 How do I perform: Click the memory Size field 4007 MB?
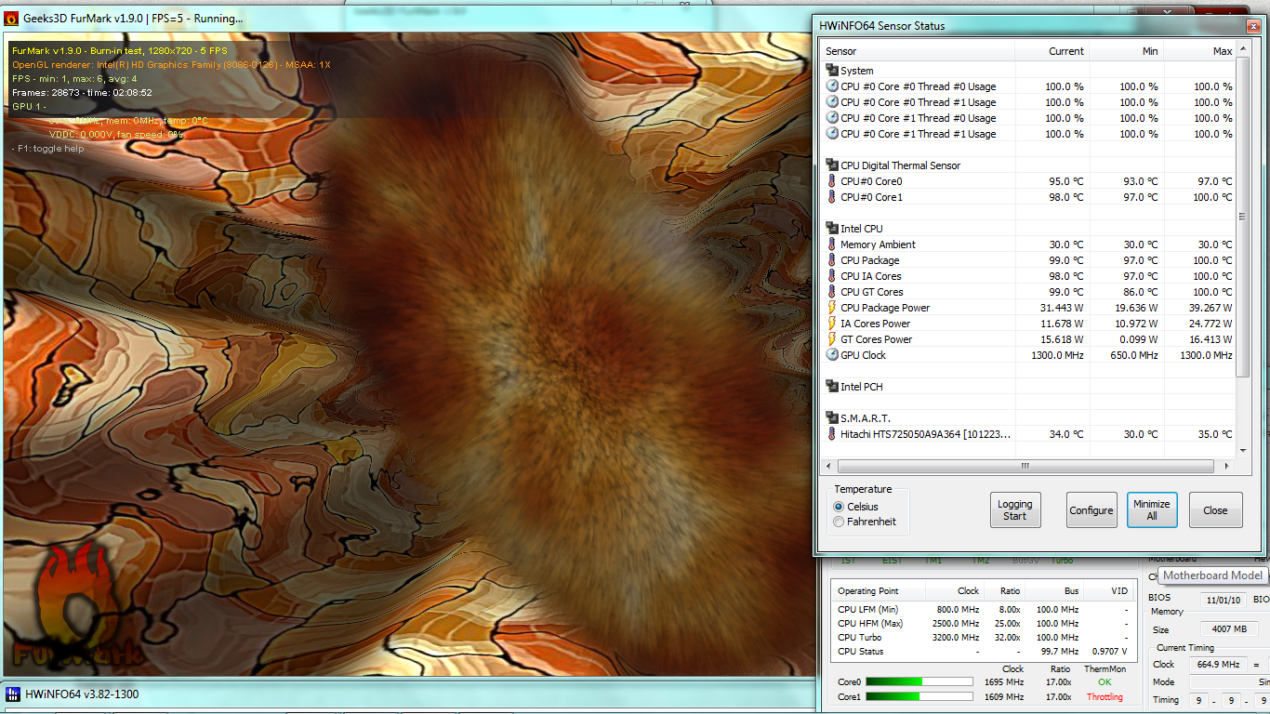pos(1228,629)
